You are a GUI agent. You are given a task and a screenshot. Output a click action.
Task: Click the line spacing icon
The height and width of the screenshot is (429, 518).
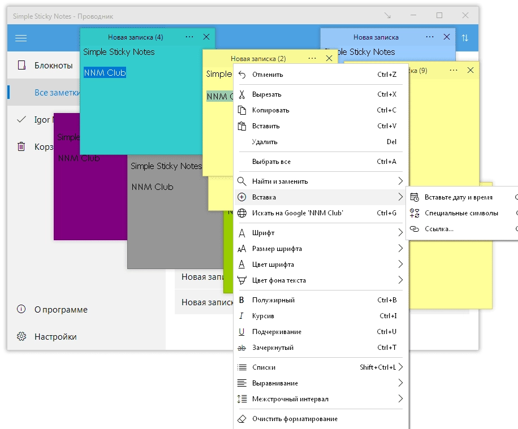click(x=242, y=399)
